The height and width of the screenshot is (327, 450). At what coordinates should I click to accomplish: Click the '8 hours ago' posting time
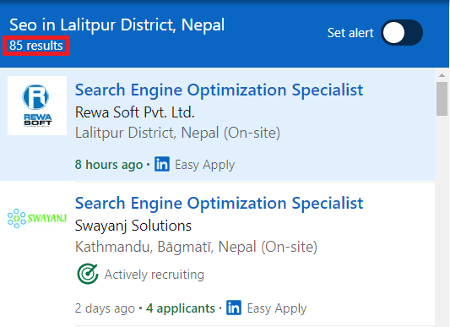pyautogui.click(x=109, y=165)
